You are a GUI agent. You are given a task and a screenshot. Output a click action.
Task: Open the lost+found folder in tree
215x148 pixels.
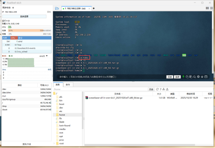point(63,126)
